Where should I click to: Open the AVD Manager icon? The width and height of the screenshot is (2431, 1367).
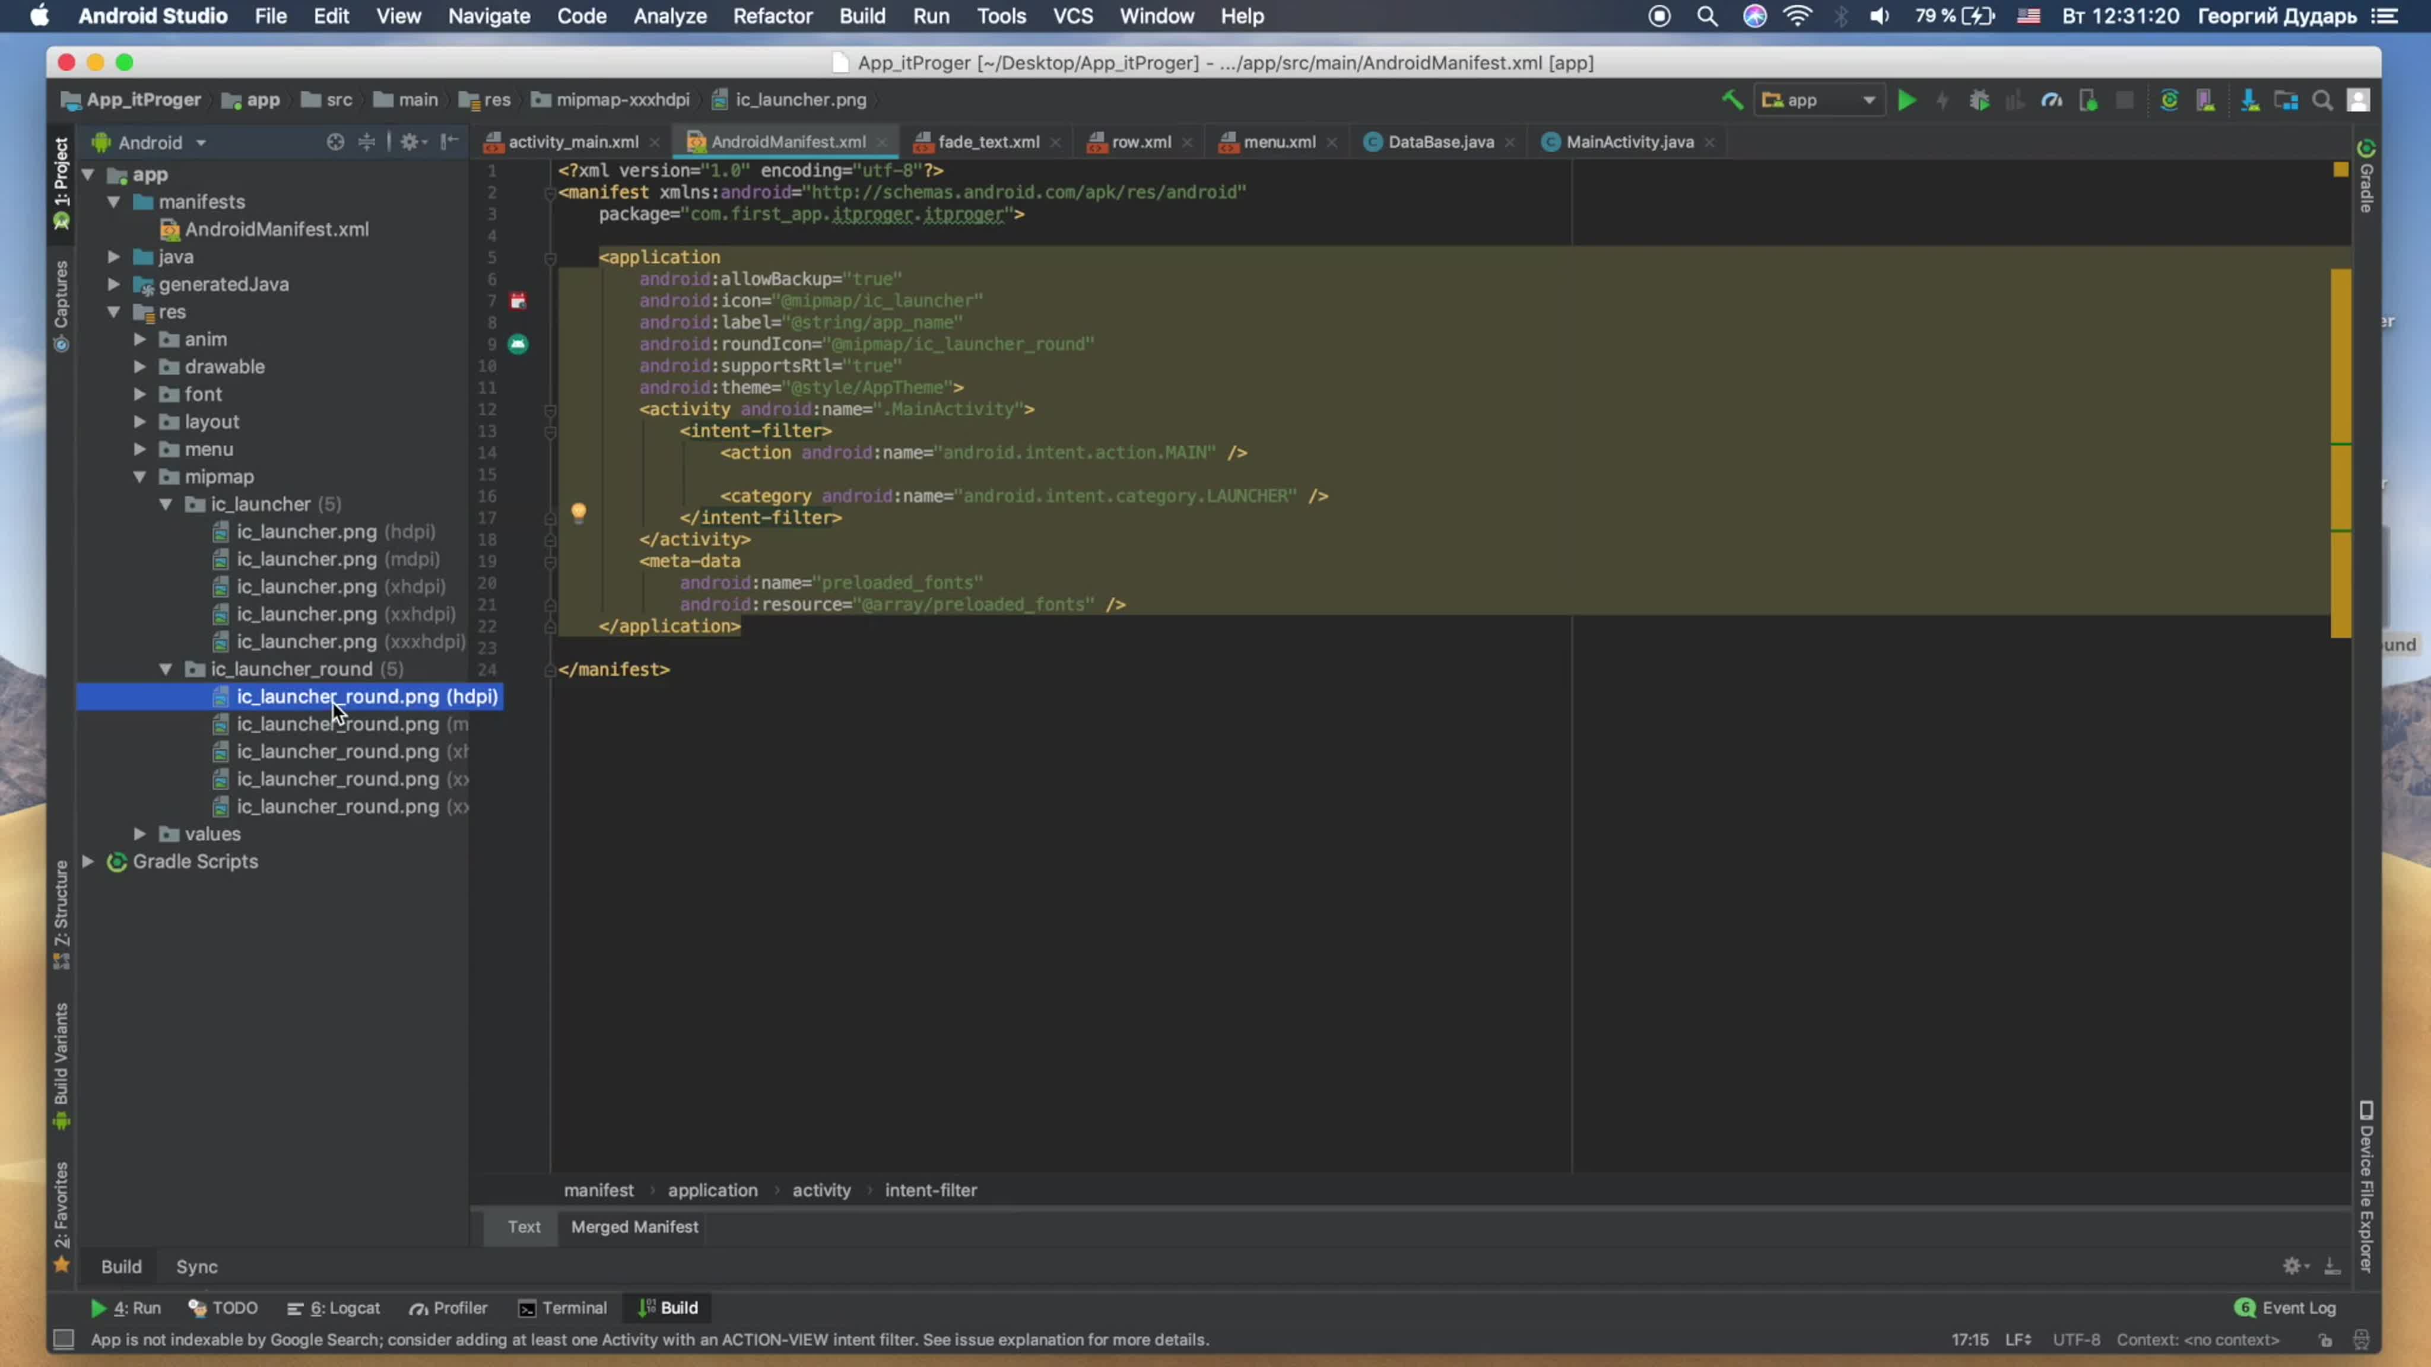click(2205, 100)
